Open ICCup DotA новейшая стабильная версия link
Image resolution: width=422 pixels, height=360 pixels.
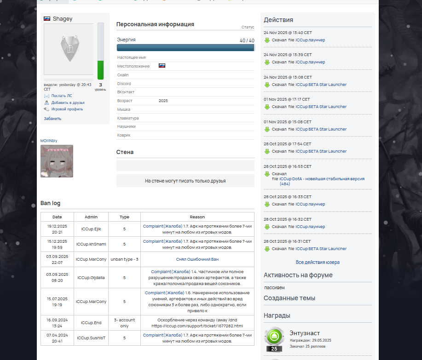(322, 181)
